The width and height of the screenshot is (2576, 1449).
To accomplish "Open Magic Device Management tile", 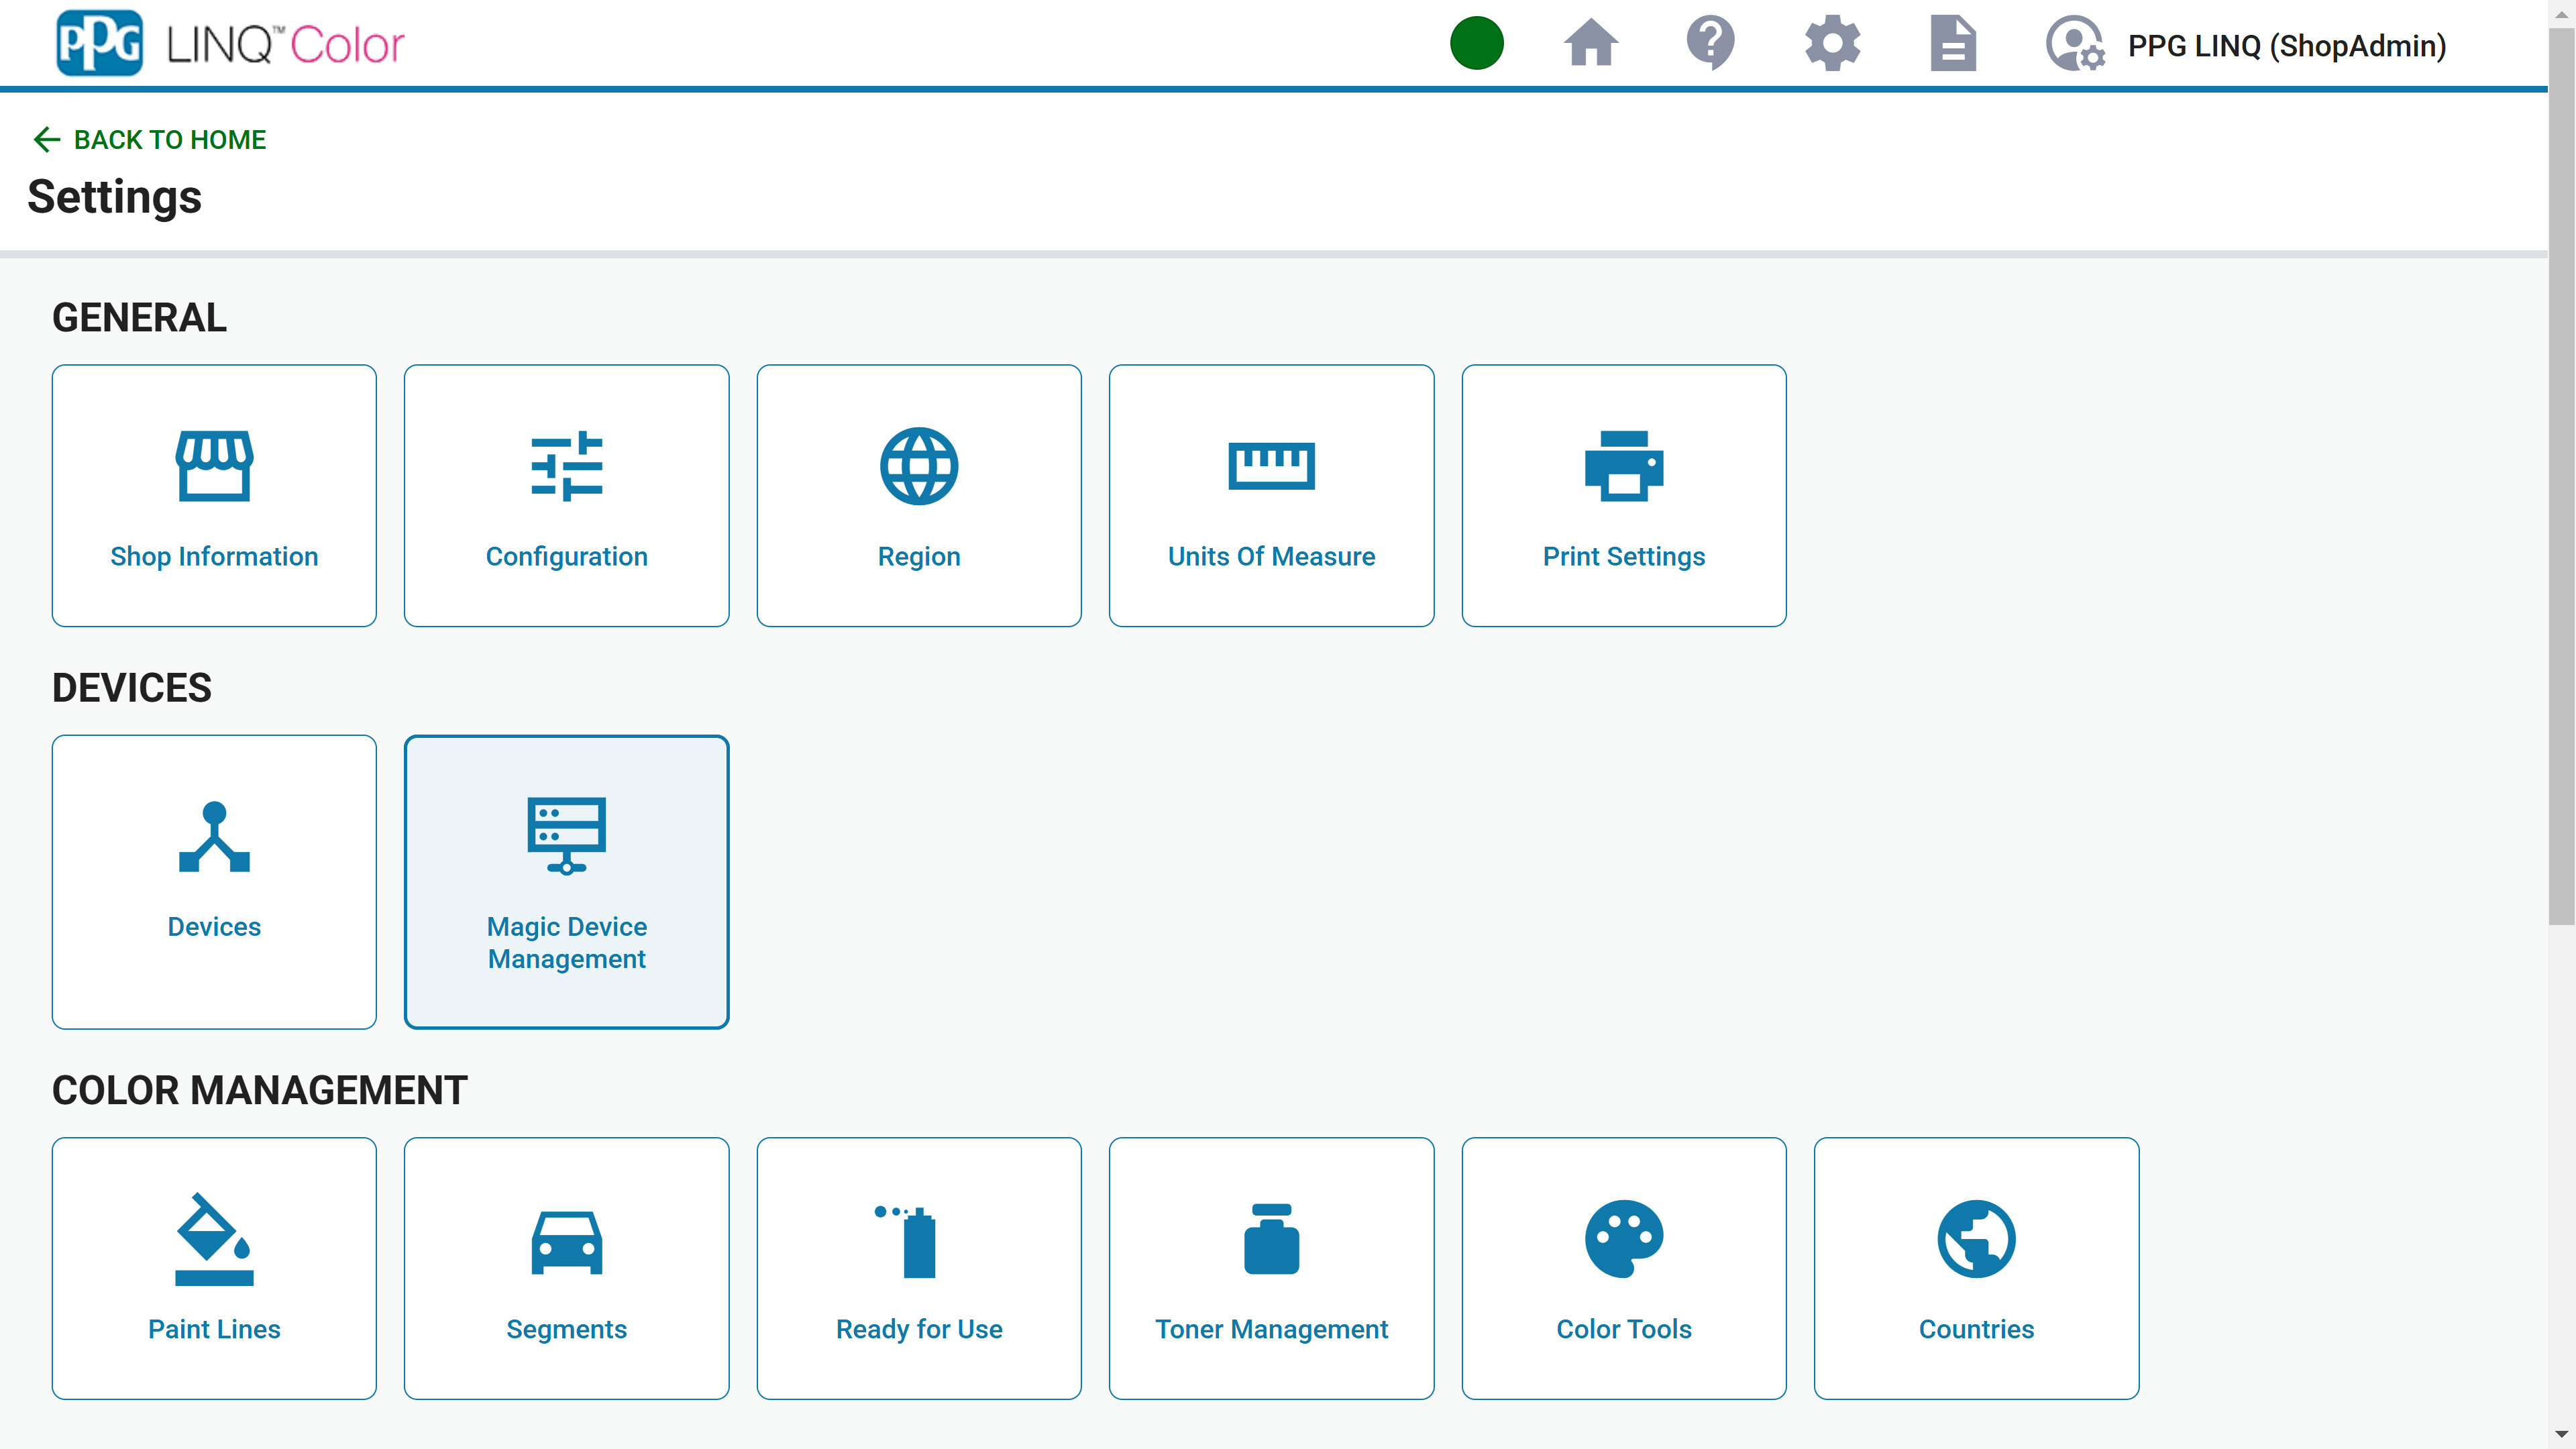I will [566, 881].
